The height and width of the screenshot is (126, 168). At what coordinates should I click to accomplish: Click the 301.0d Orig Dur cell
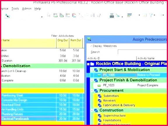(63, 61)
